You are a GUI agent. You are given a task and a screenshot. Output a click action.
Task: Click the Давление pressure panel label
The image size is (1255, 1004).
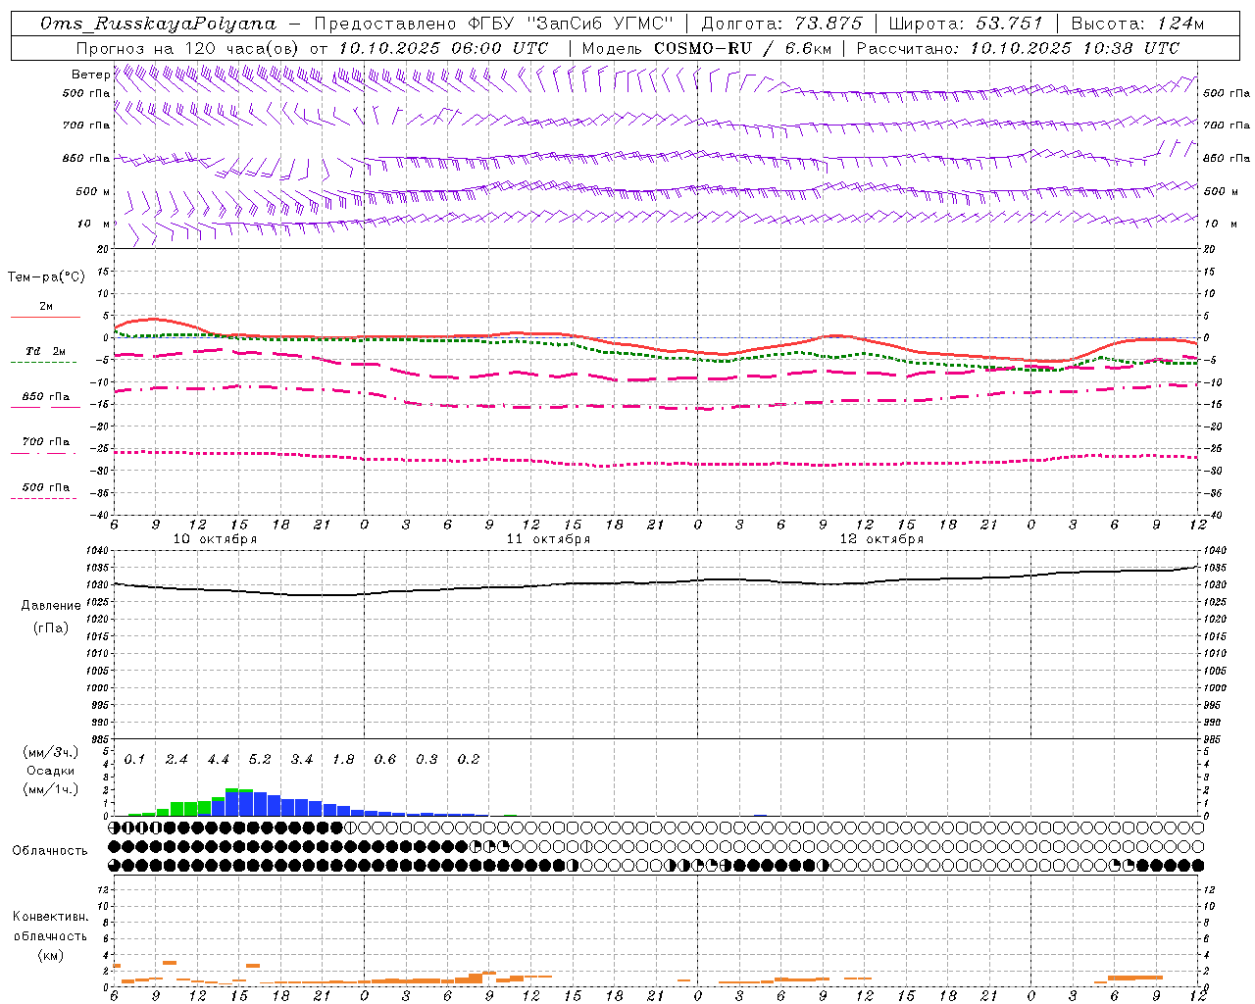(x=50, y=606)
